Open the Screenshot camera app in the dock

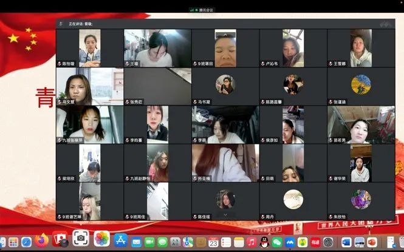pyautogui.click(x=80, y=238)
